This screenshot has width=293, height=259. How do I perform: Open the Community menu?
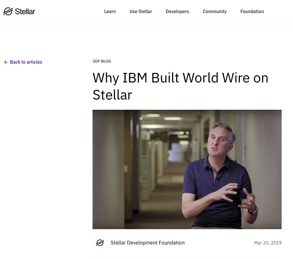pyautogui.click(x=215, y=11)
